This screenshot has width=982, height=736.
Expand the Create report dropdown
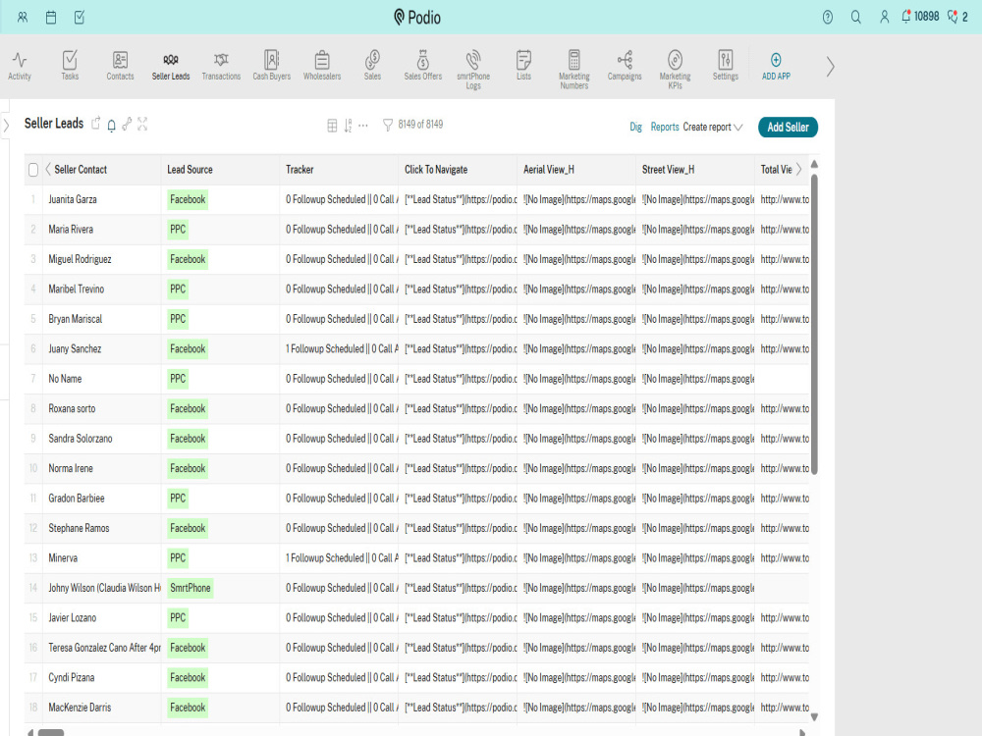[712, 127]
